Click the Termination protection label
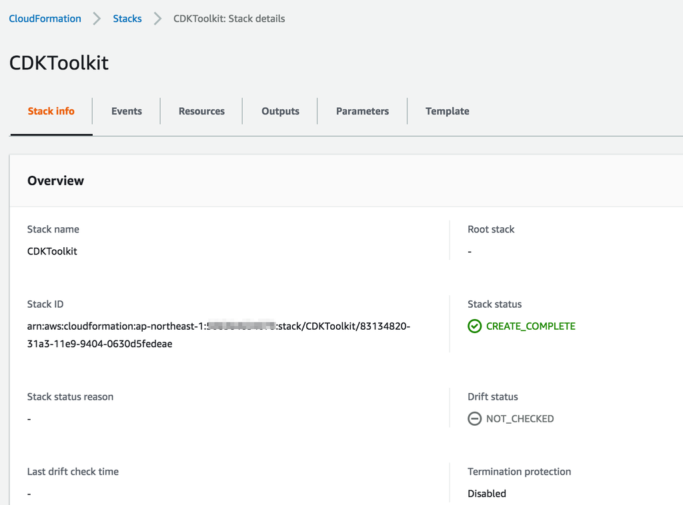Screen dimensions: 683x505 click(x=519, y=472)
